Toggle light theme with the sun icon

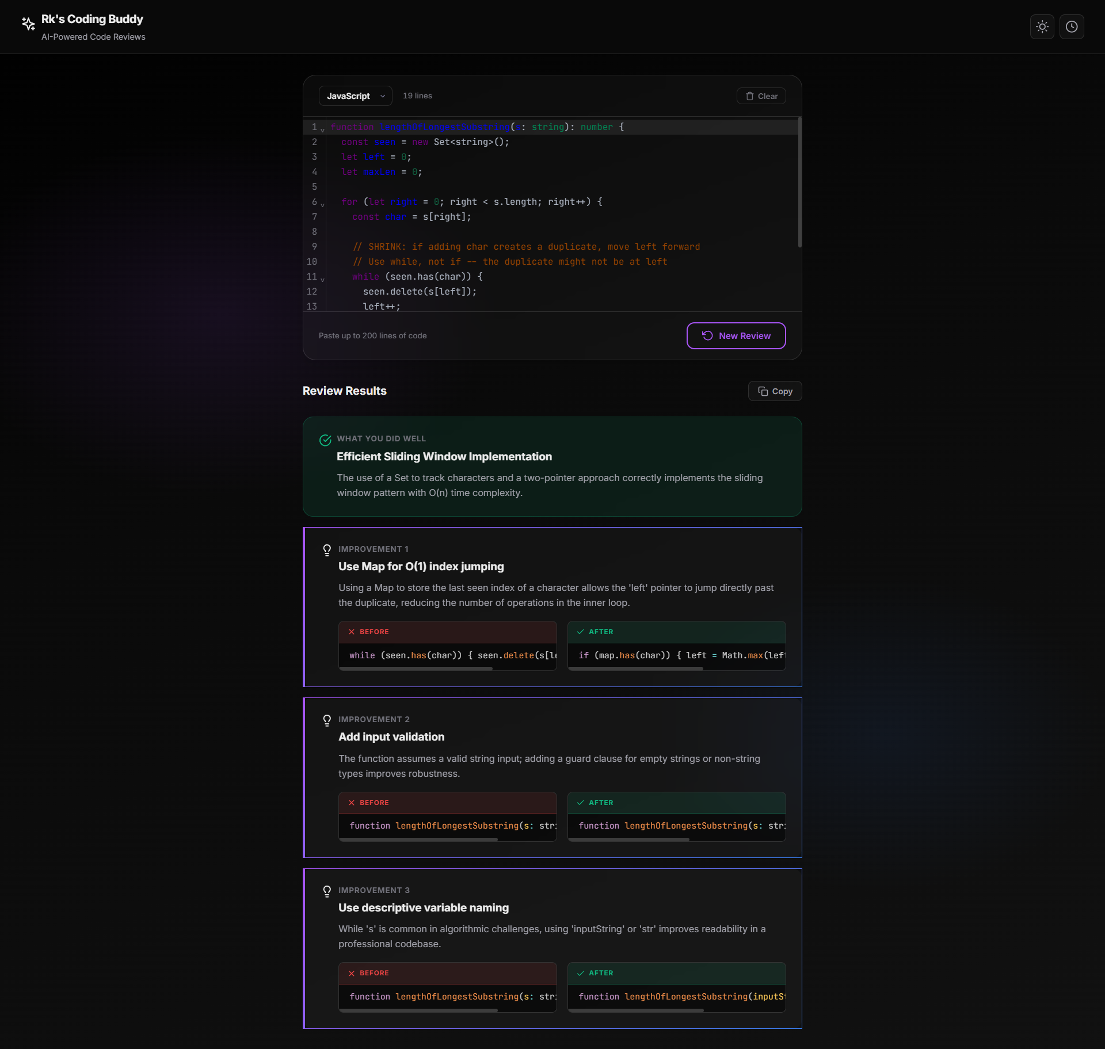click(x=1042, y=26)
